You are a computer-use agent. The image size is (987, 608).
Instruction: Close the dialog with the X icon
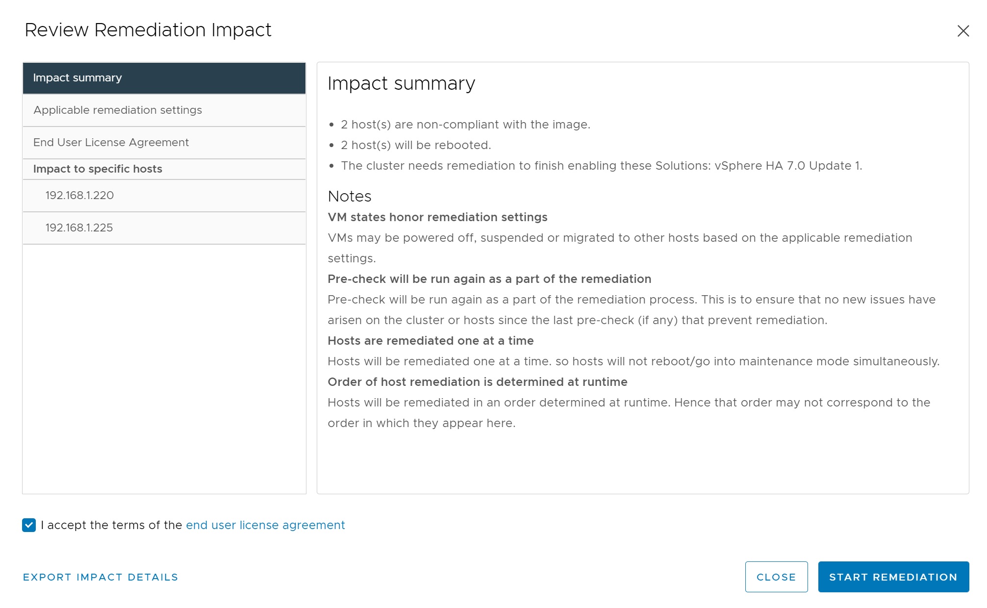[x=963, y=31]
